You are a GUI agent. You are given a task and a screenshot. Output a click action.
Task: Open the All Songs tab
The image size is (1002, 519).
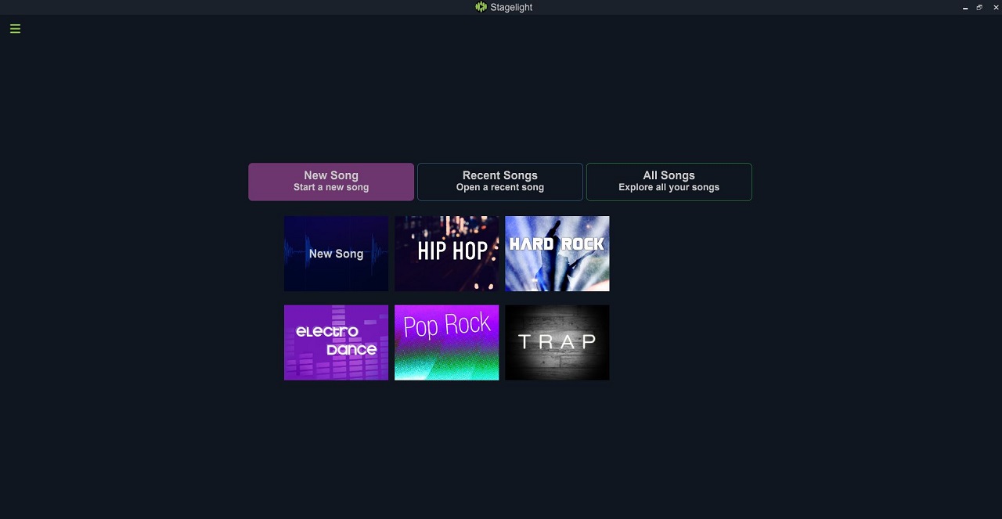pos(669,182)
